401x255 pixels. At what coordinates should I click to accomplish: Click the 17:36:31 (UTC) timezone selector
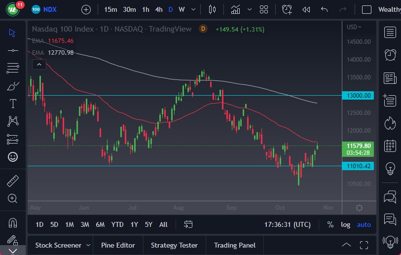tap(288, 224)
